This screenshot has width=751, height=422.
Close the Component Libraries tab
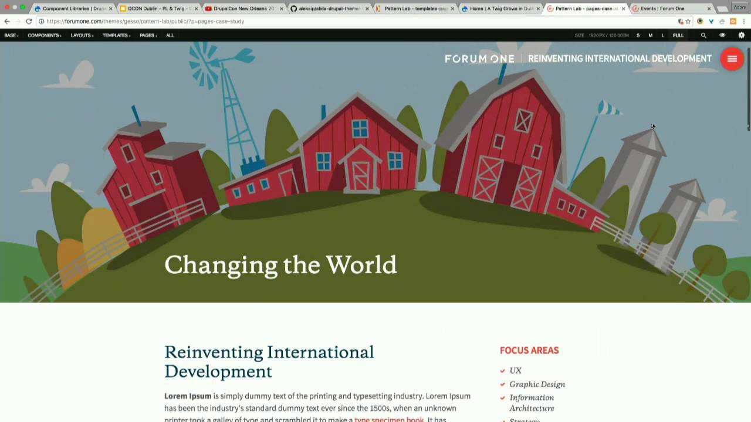point(110,9)
